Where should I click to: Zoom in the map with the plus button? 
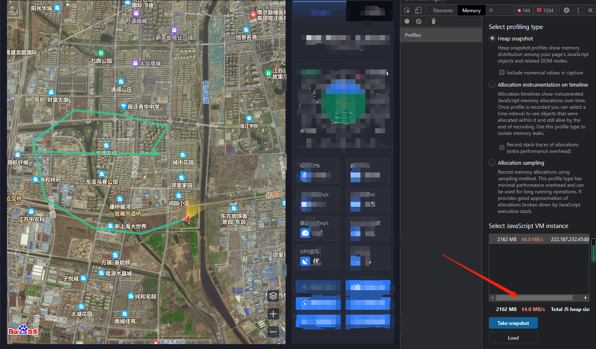(x=273, y=314)
